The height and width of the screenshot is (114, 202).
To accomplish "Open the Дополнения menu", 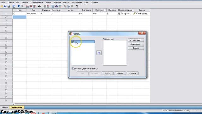I will tap(77, 3).
